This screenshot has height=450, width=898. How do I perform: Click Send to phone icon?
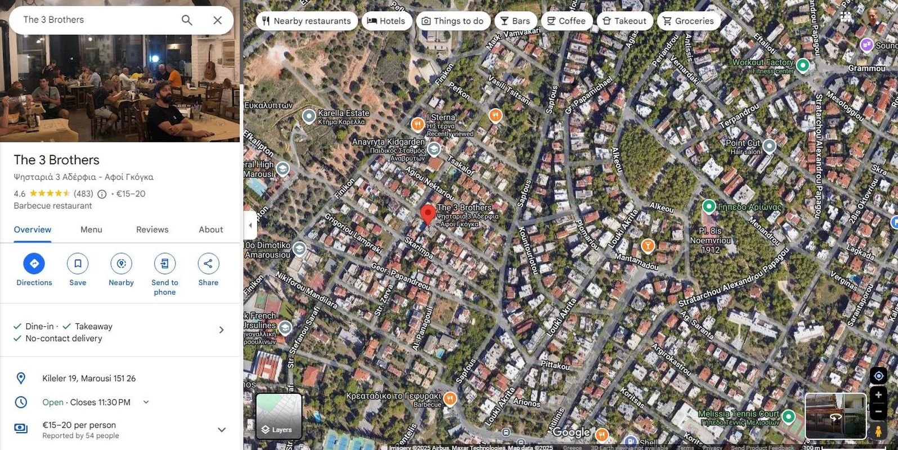click(x=165, y=263)
